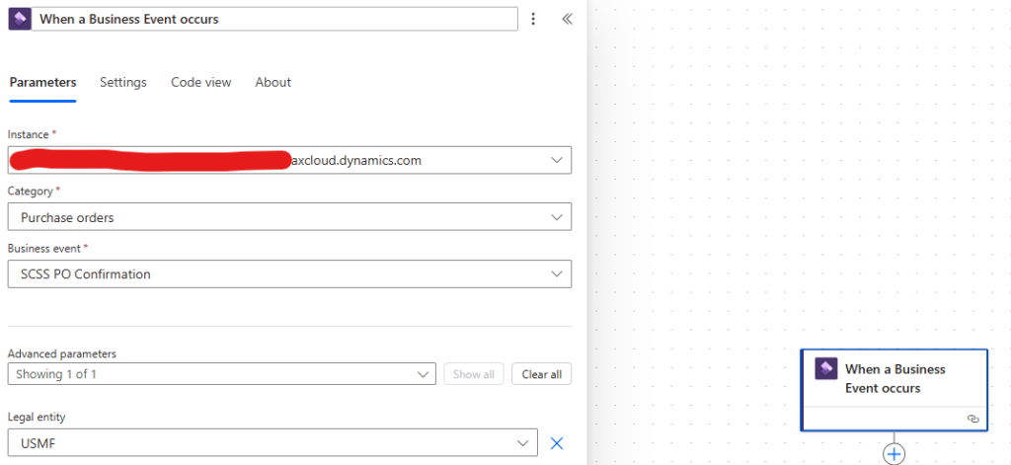
Task: Click the trigger name title field
Action: (x=274, y=20)
